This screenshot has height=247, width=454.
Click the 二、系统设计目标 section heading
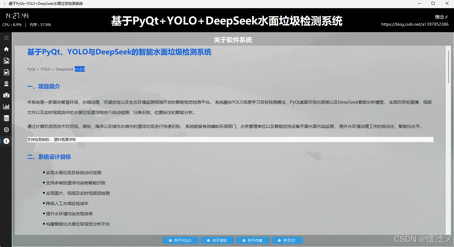coord(49,157)
